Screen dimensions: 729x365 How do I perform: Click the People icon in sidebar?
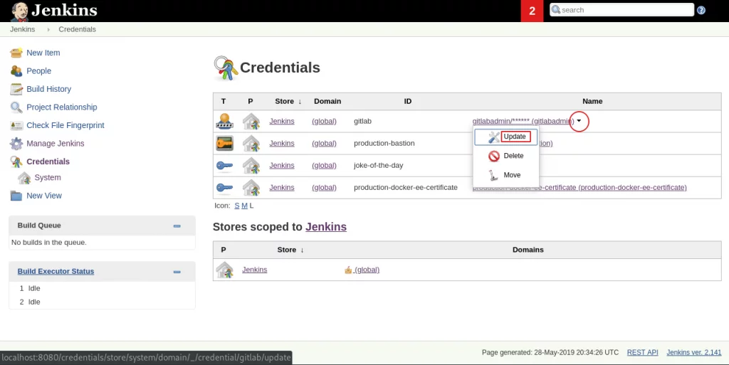(x=16, y=70)
